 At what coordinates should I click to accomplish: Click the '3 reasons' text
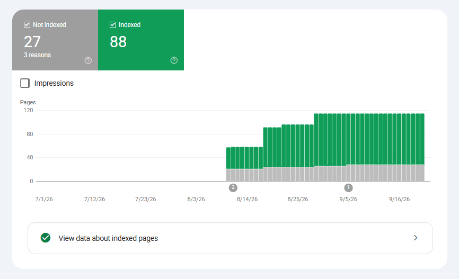37,55
